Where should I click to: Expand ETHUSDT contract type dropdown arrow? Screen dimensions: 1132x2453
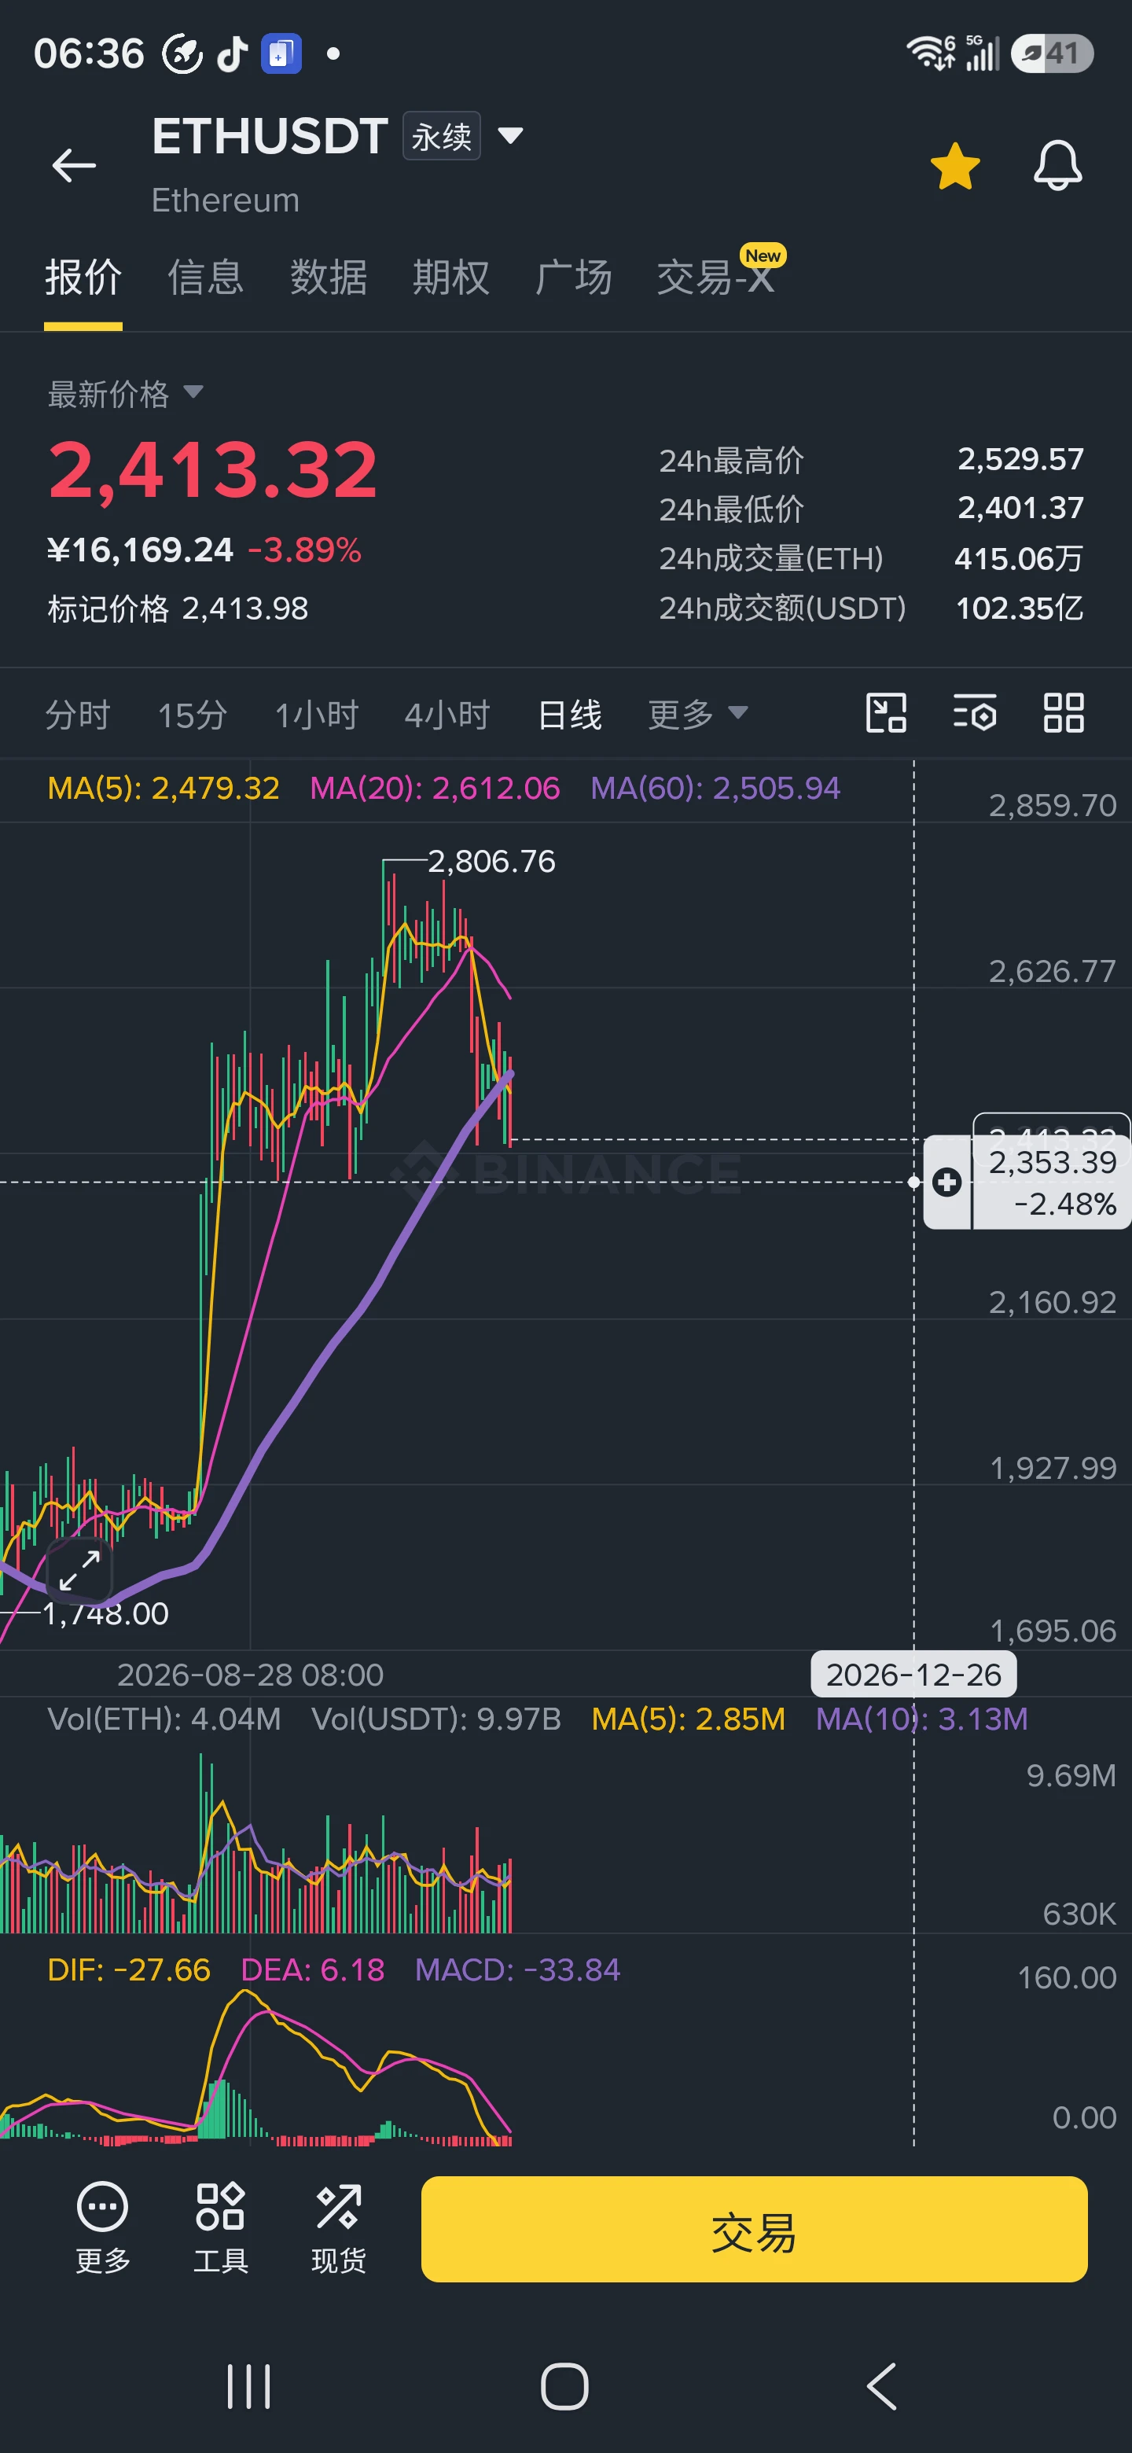[510, 135]
